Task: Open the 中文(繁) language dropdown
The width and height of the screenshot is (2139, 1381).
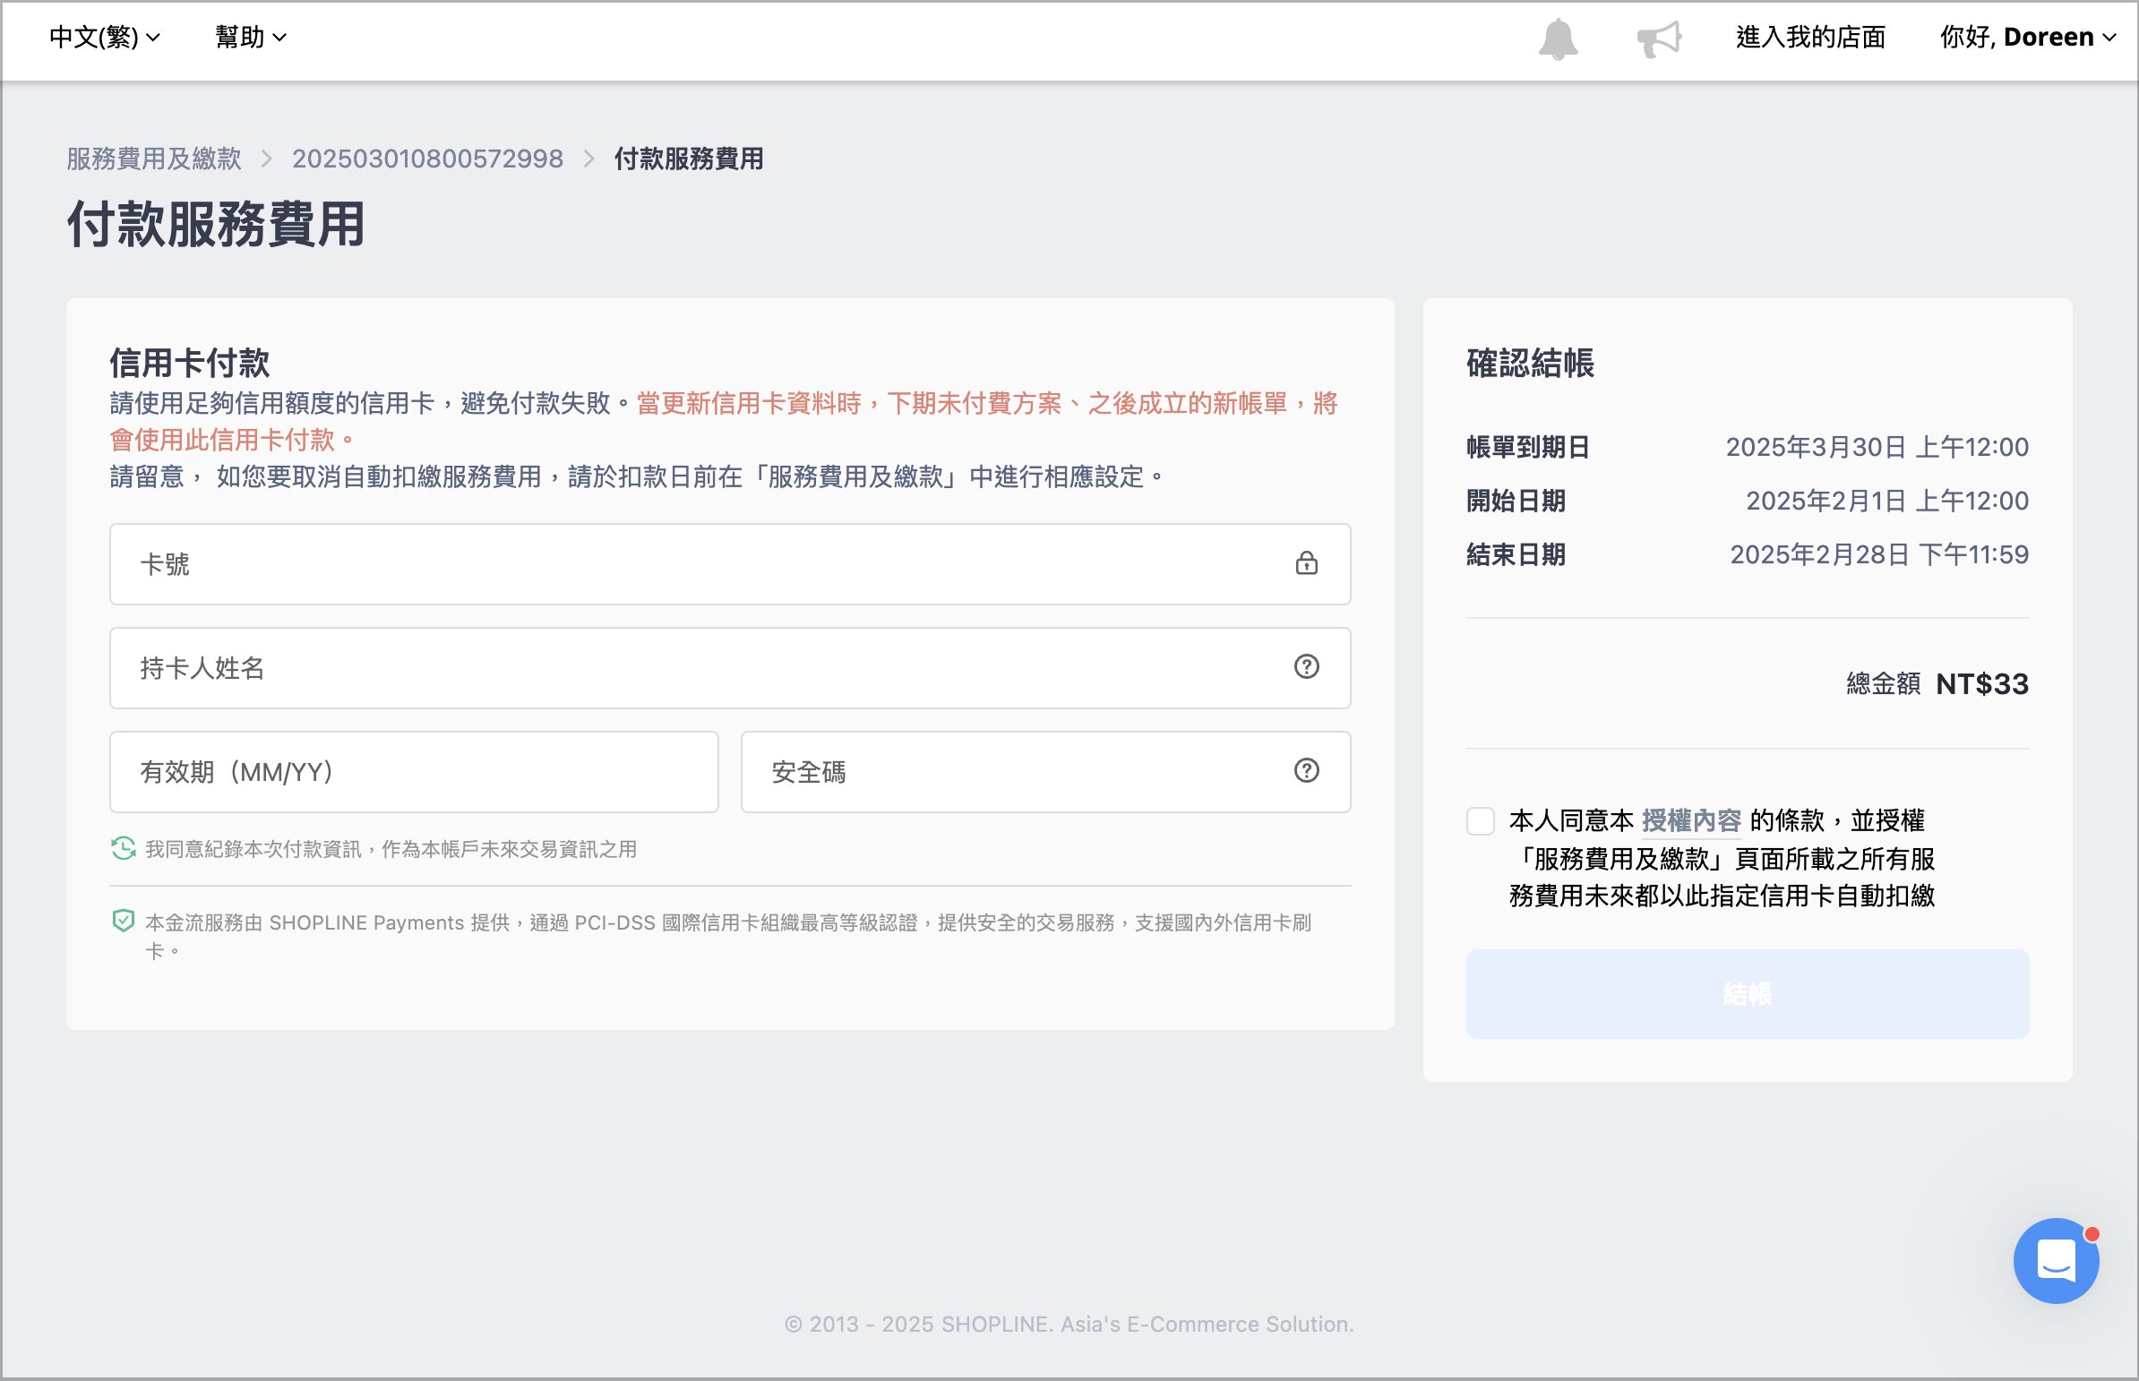Action: [x=105, y=37]
